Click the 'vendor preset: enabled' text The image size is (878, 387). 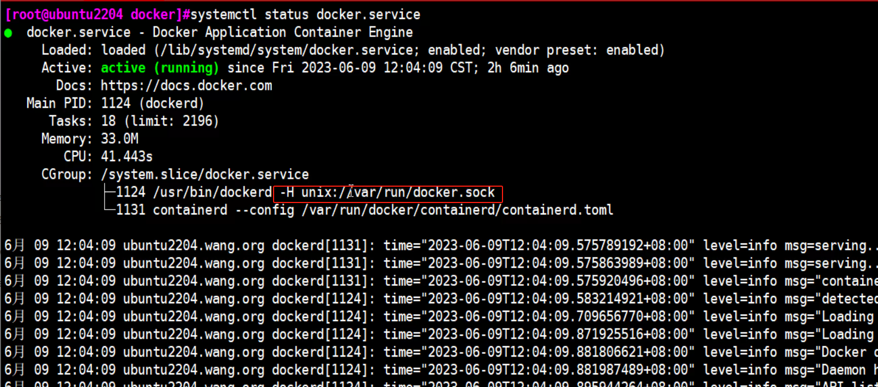(x=579, y=50)
